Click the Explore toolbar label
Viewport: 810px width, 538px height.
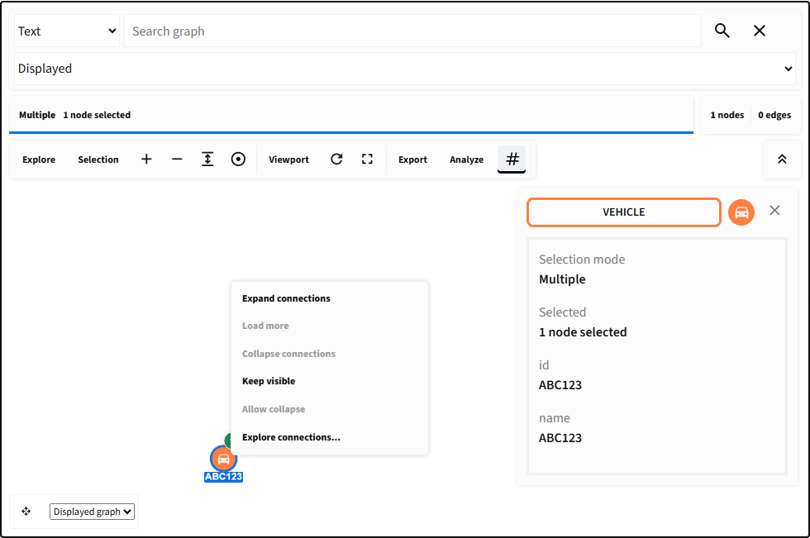tap(39, 159)
